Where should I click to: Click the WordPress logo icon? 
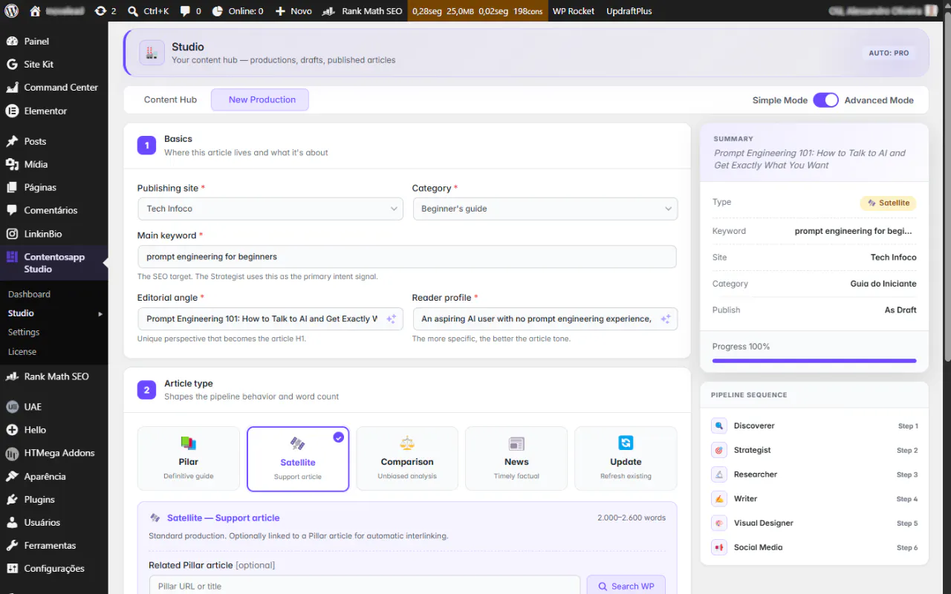(x=12, y=11)
